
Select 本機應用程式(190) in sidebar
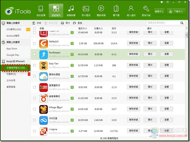[x=16, y=68]
